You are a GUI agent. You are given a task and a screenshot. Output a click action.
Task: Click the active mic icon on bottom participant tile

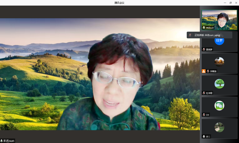point(204,136)
